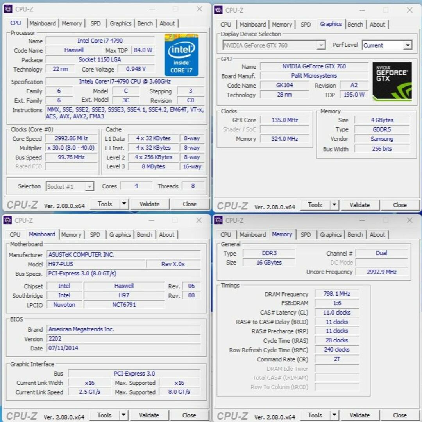Viewport: 422px width, 422px height.
Task: Click GPU memory Vendor value Samsung
Action: (x=382, y=139)
